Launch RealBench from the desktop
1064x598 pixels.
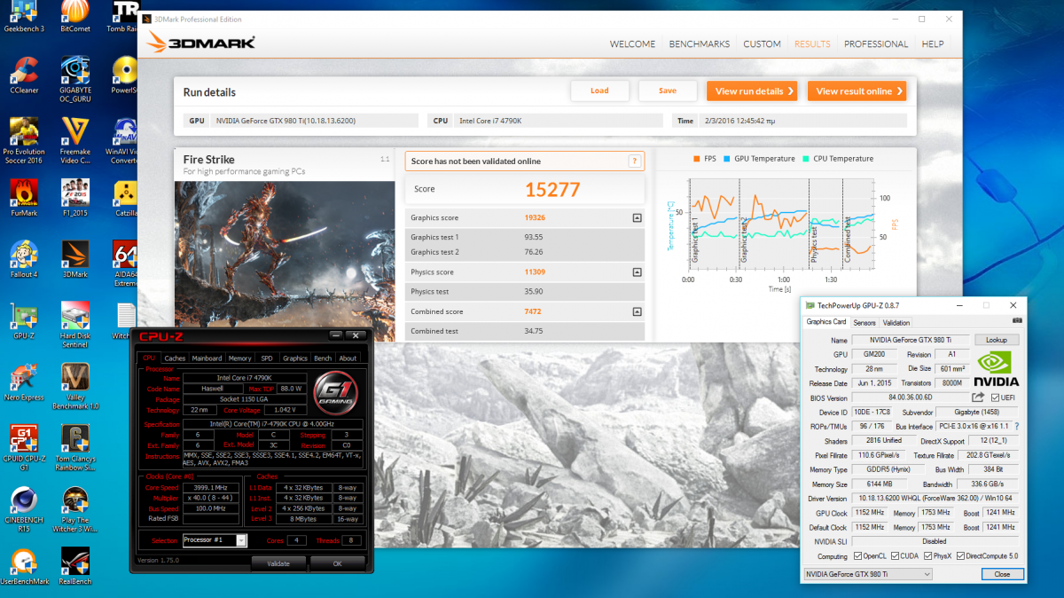pyautogui.click(x=75, y=567)
